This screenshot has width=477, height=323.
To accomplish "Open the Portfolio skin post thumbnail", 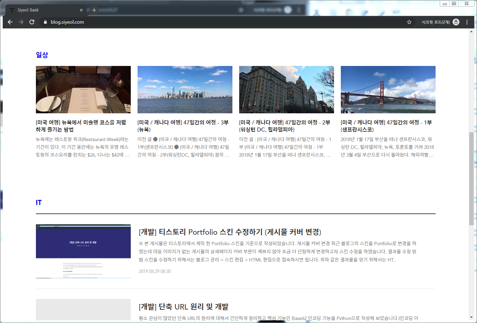I will (83, 251).
